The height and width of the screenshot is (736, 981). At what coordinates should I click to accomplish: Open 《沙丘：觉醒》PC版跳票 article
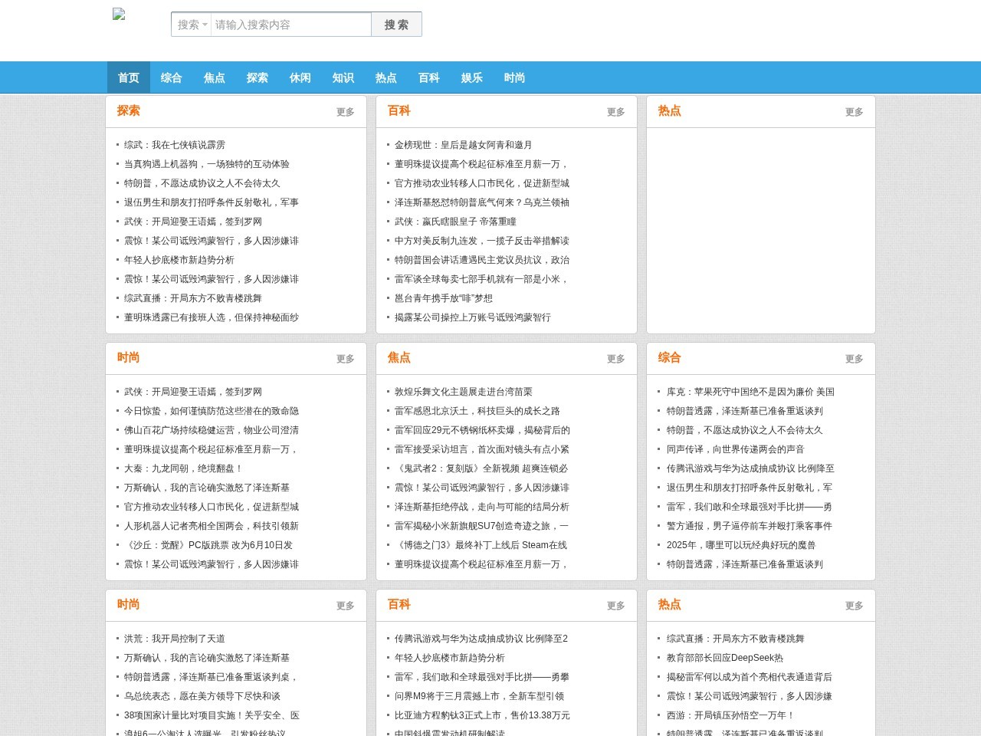click(208, 545)
